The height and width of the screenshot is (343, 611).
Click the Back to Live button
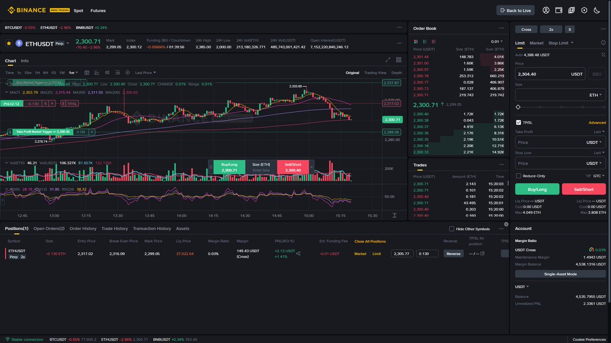515,10
